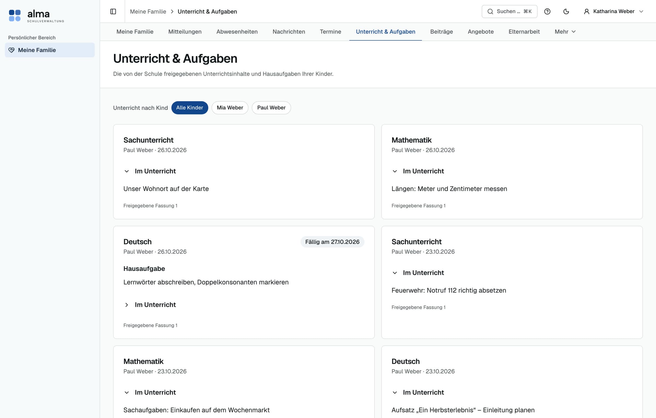The image size is (656, 418).
Task: Click Unser Wohnort auf der Karte text
Action: (x=166, y=189)
